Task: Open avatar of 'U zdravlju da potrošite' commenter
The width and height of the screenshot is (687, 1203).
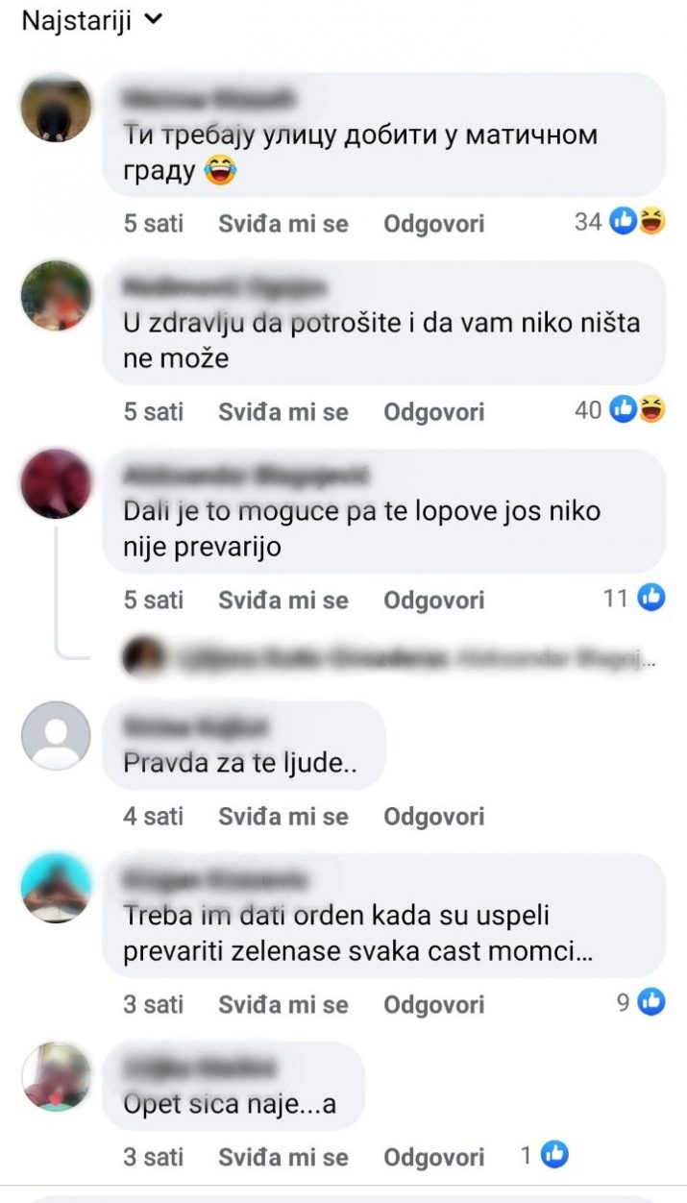Action: [x=56, y=296]
